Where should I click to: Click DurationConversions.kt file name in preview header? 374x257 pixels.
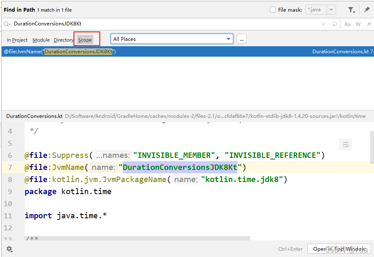34,116
